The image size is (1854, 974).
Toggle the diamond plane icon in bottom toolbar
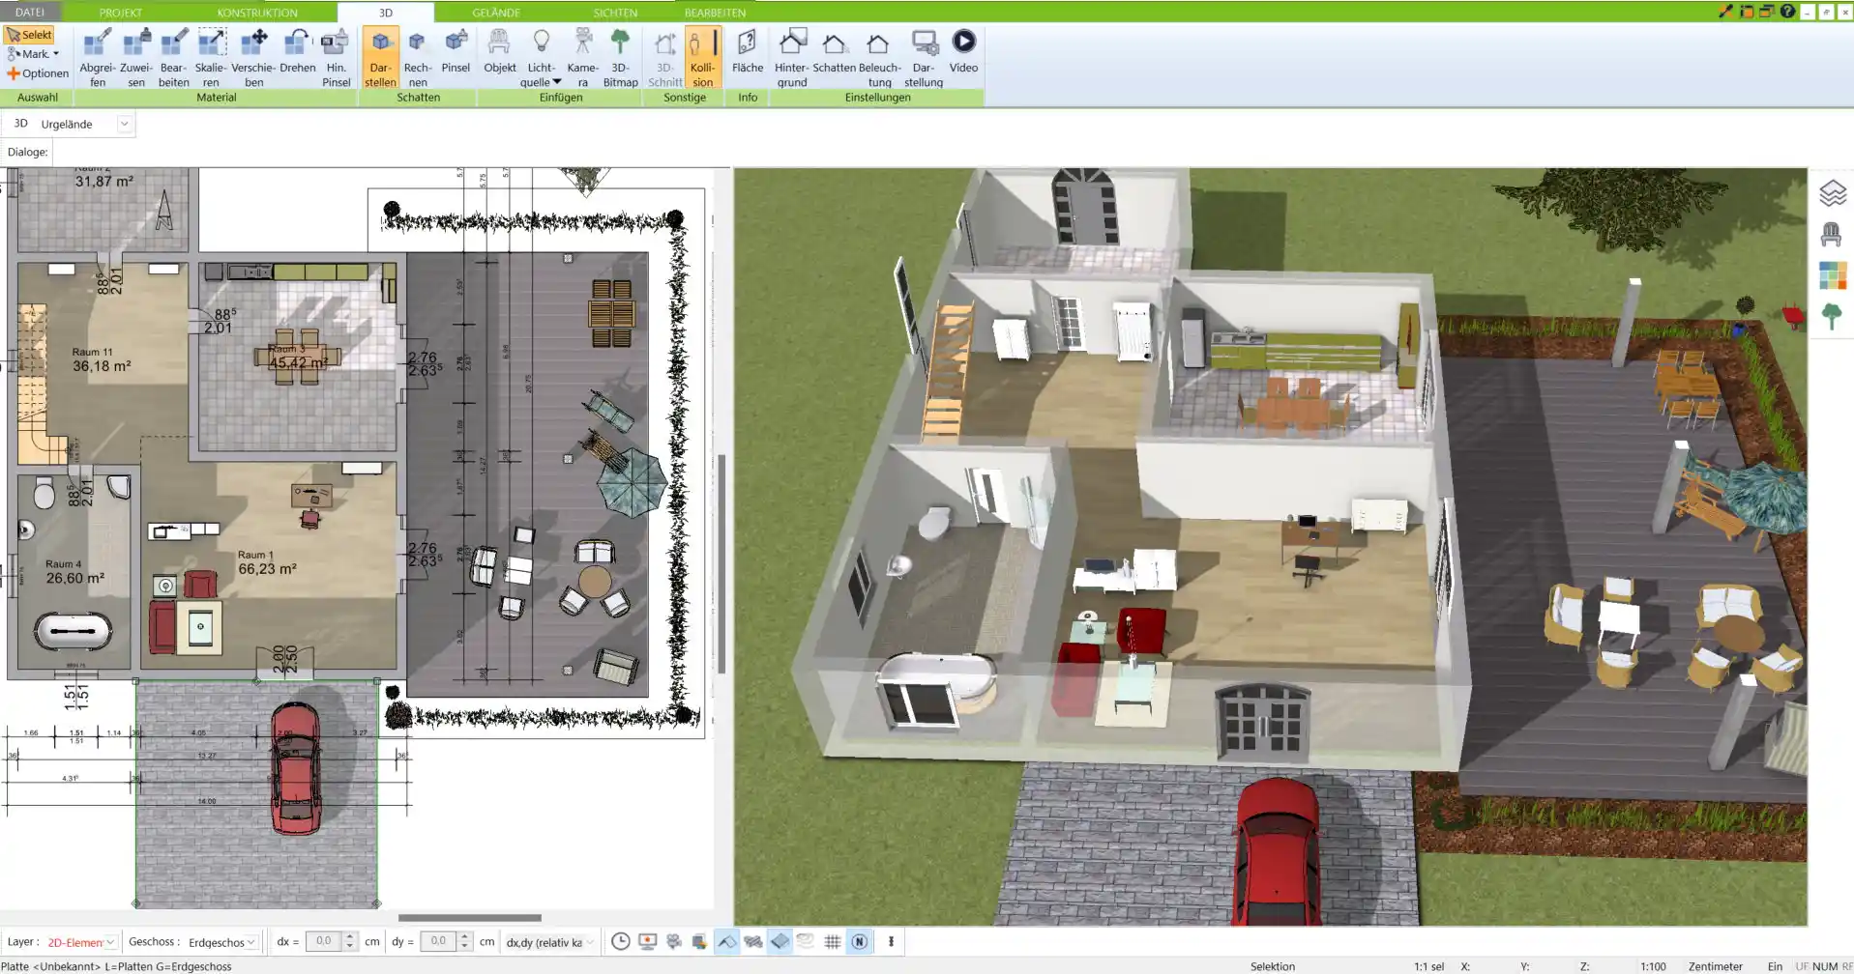tap(780, 941)
